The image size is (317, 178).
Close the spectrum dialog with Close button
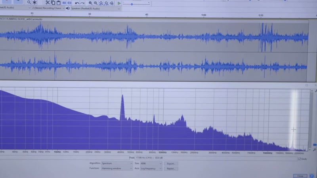[x=300, y=176]
